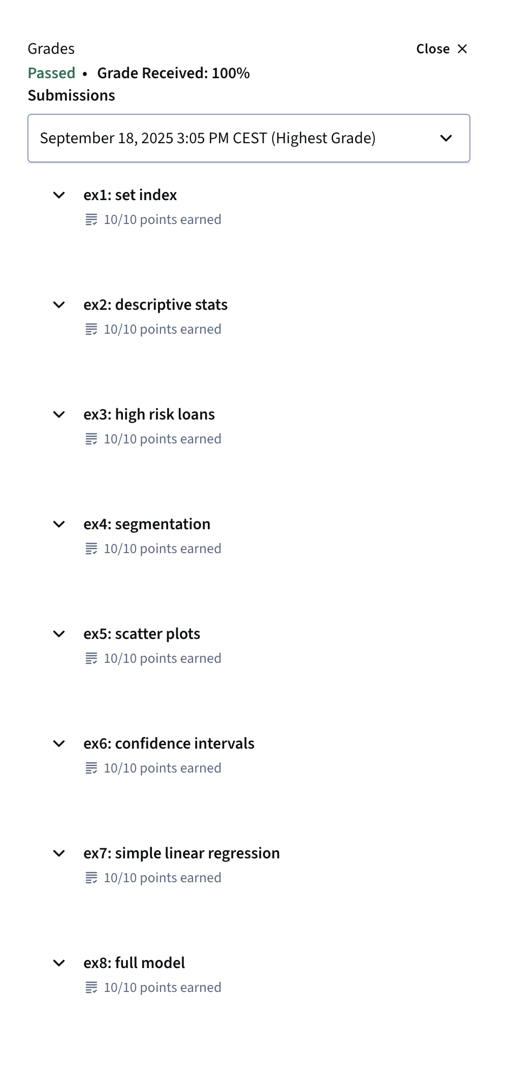This screenshot has height=1092, width=507.
Task: Click the rubric icon under ex1: set index
Action: coord(91,219)
